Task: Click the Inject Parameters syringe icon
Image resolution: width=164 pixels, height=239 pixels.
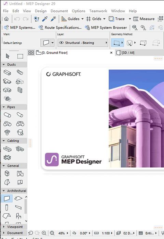Action: point(53,19)
